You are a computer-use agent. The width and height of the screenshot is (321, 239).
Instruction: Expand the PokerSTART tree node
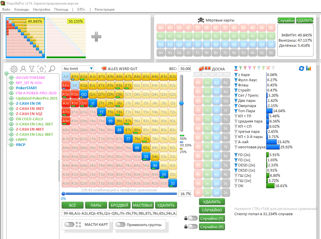coord(11,88)
